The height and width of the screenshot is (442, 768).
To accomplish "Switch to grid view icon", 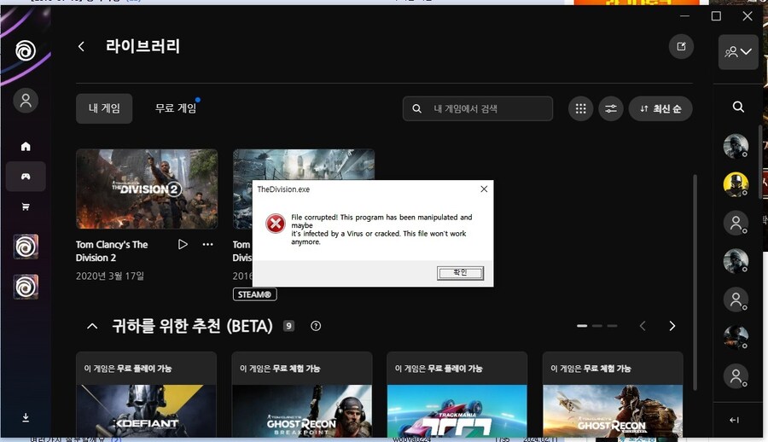I will point(580,108).
